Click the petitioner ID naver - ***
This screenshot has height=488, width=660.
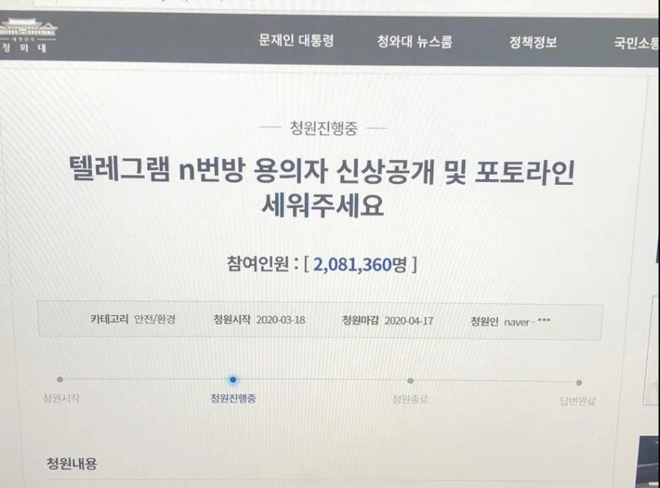527,322
